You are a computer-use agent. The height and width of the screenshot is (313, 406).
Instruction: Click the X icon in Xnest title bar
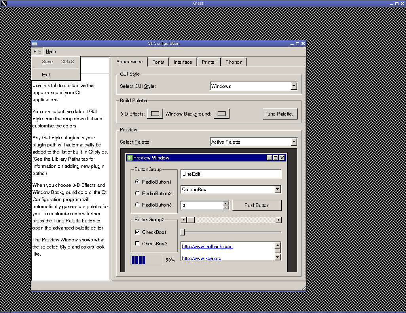[x=4, y=4]
